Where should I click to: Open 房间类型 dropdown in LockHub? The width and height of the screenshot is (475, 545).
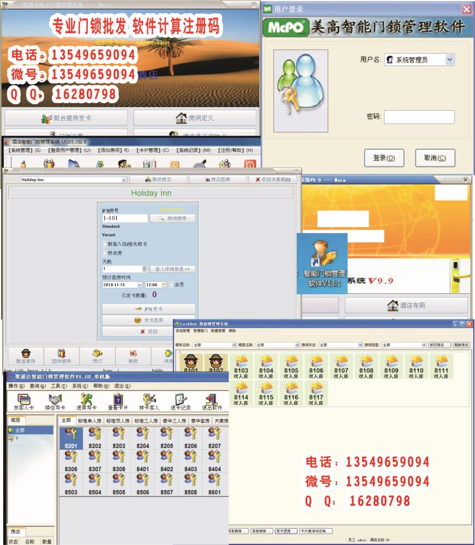[424, 345]
